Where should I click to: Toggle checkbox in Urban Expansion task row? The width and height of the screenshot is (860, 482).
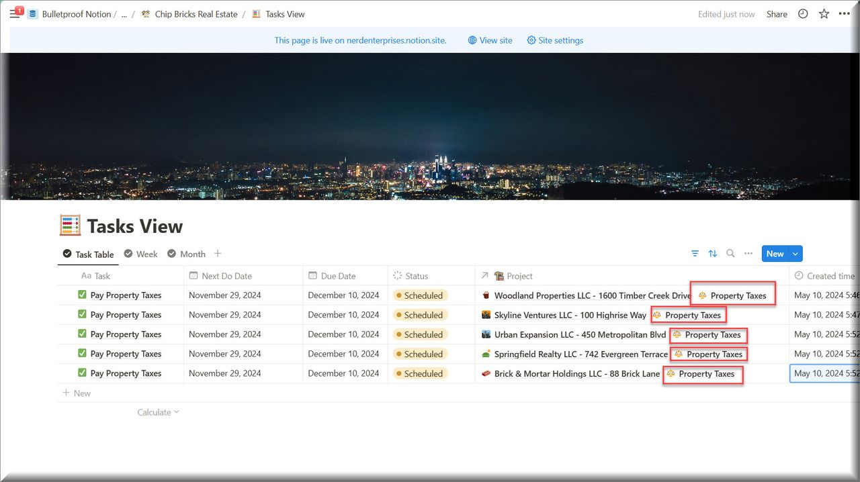[82, 334]
